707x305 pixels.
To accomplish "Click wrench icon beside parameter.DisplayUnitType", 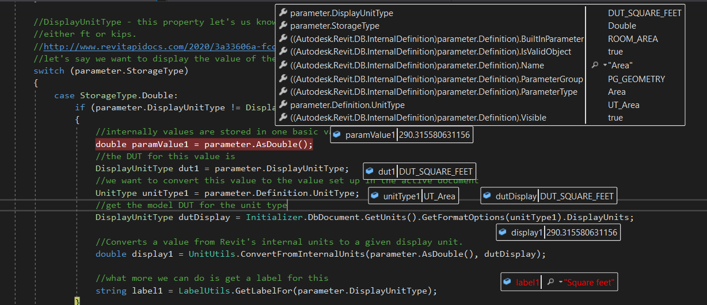I will 283,13.
